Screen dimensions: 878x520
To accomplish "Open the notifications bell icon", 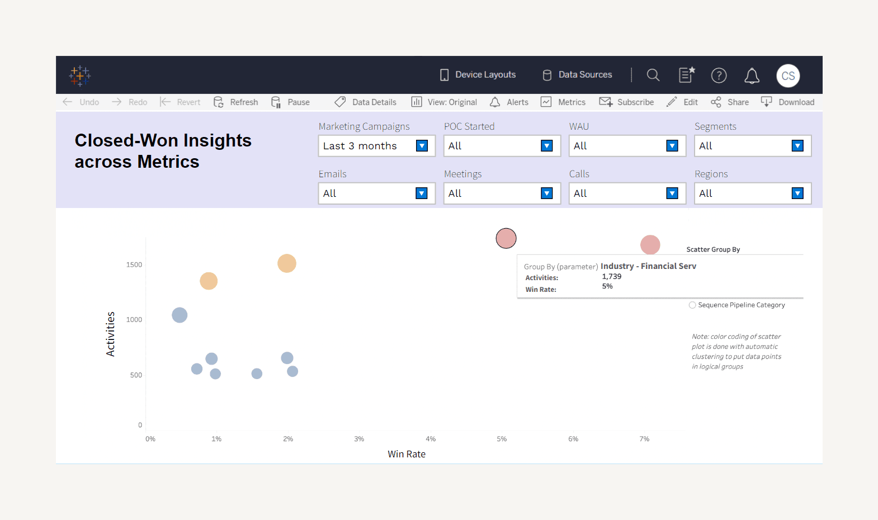I will click(x=752, y=75).
